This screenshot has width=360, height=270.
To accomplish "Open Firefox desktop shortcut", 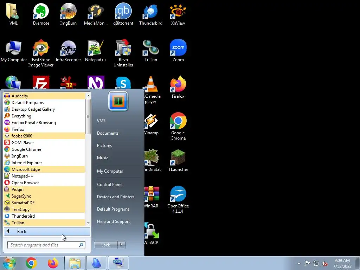I will 178,87.
